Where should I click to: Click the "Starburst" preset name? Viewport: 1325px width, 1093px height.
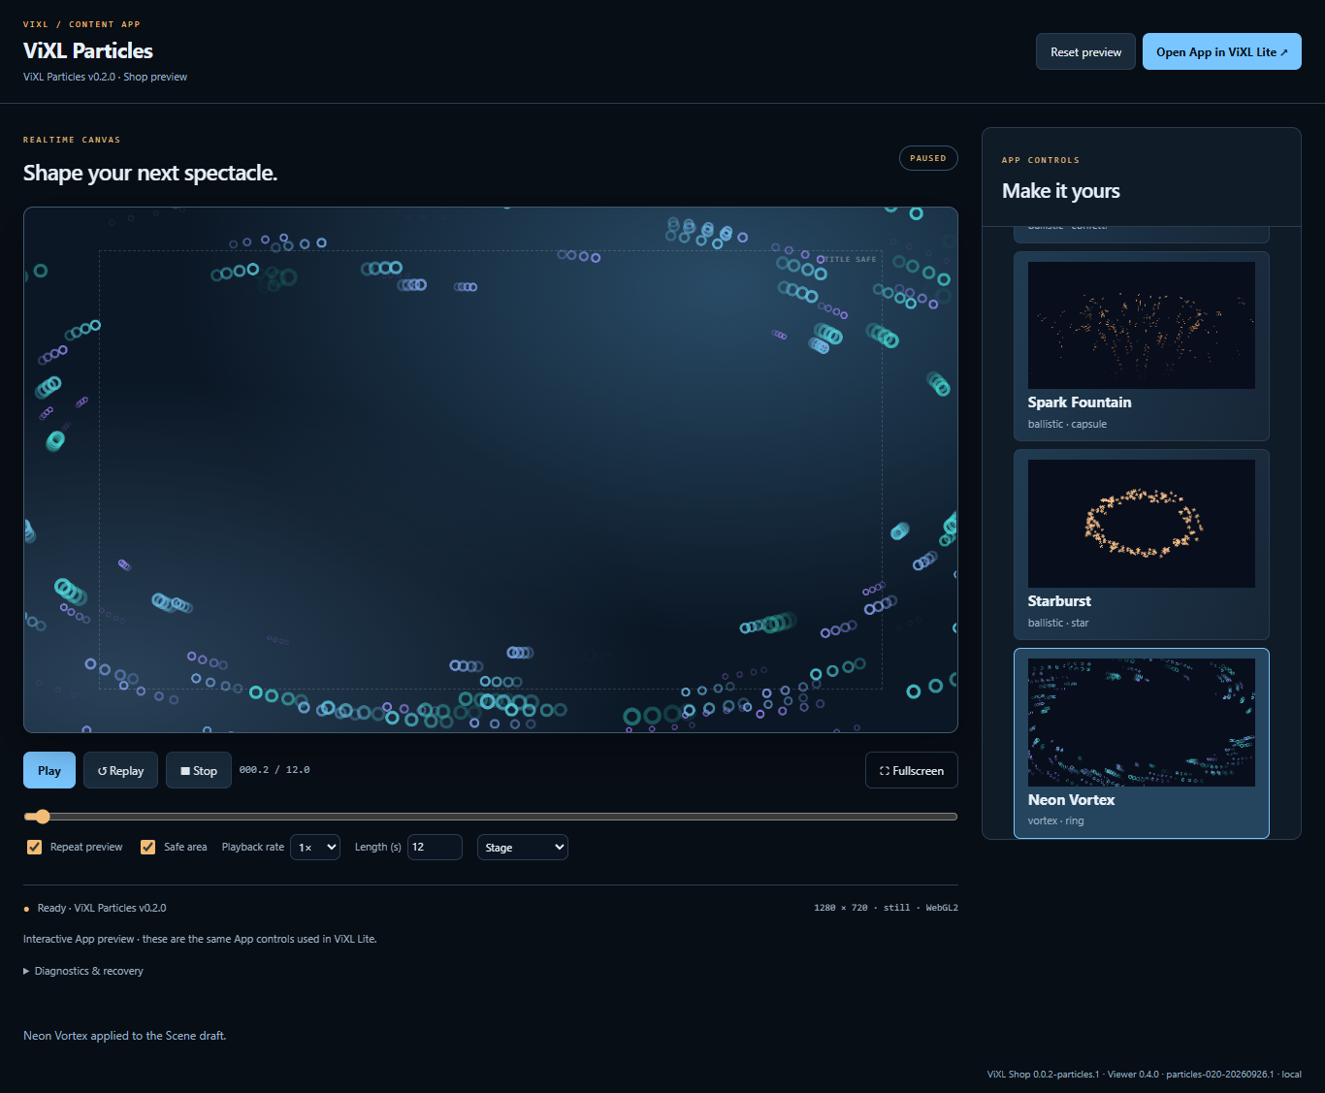[1059, 601]
